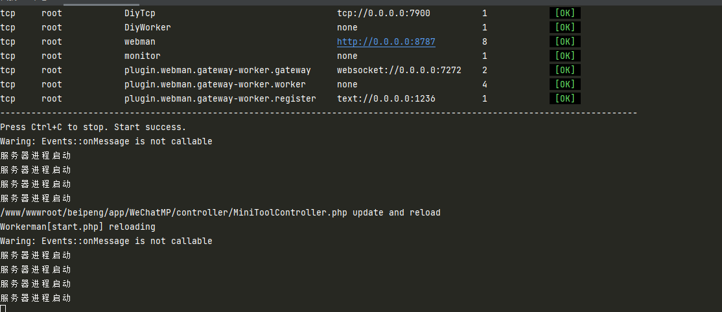Click the tcp://0.0.0.0:7900 listen address

(384, 14)
